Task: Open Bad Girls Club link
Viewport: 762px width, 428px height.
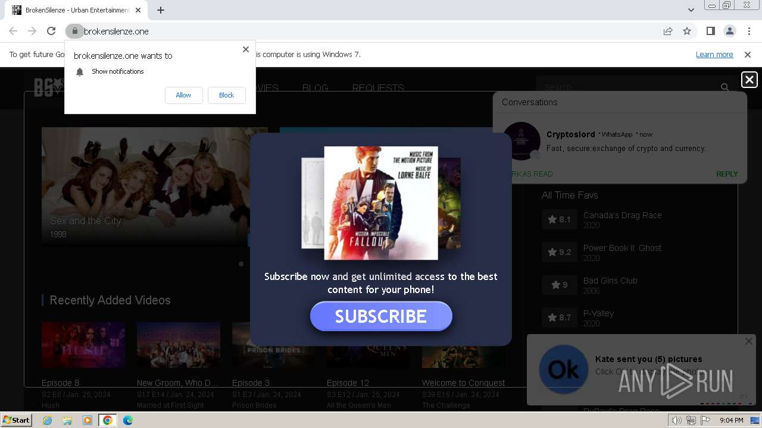Action: 610,281
